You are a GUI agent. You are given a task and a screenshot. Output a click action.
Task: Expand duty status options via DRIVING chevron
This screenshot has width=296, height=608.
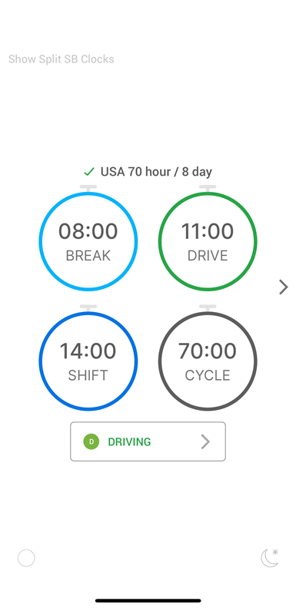[x=205, y=442]
